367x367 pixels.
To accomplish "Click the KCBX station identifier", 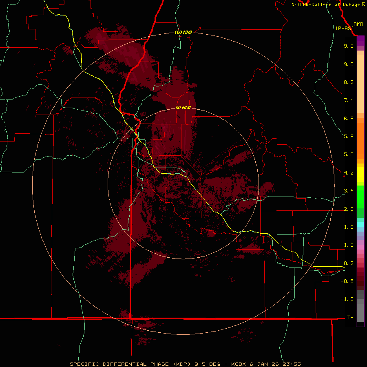I will (238, 364).
